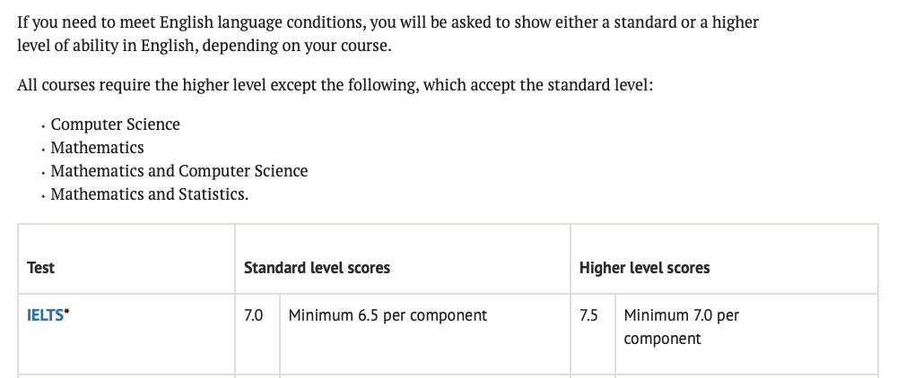The height and width of the screenshot is (378, 897).
Task: Click the word 'component' in higher level cell
Action: pyautogui.click(x=662, y=339)
